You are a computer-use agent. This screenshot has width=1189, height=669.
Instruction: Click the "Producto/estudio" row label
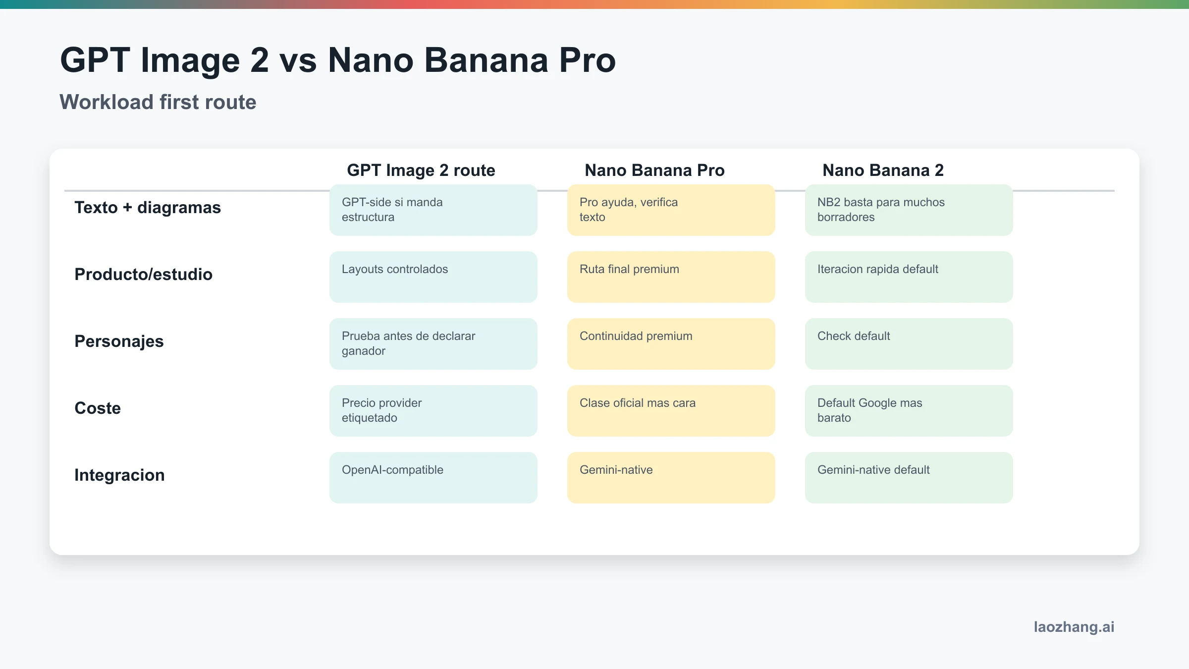click(143, 275)
